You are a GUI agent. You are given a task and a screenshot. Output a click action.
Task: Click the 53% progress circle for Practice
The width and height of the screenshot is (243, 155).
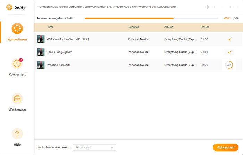[x=229, y=65]
